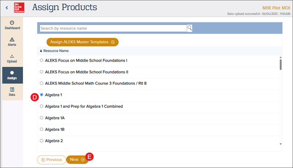The width and height of the screenshot is (293, 168).
Task: Click the scrollbar up arrow
Action: 281,57
